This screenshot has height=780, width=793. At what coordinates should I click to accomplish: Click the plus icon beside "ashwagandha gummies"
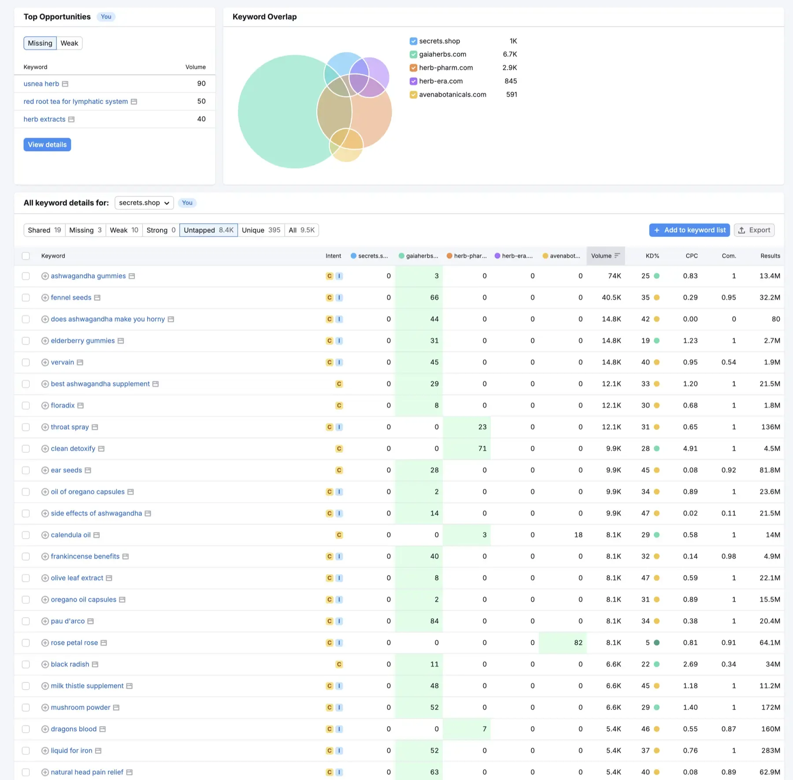pos(45,276)
